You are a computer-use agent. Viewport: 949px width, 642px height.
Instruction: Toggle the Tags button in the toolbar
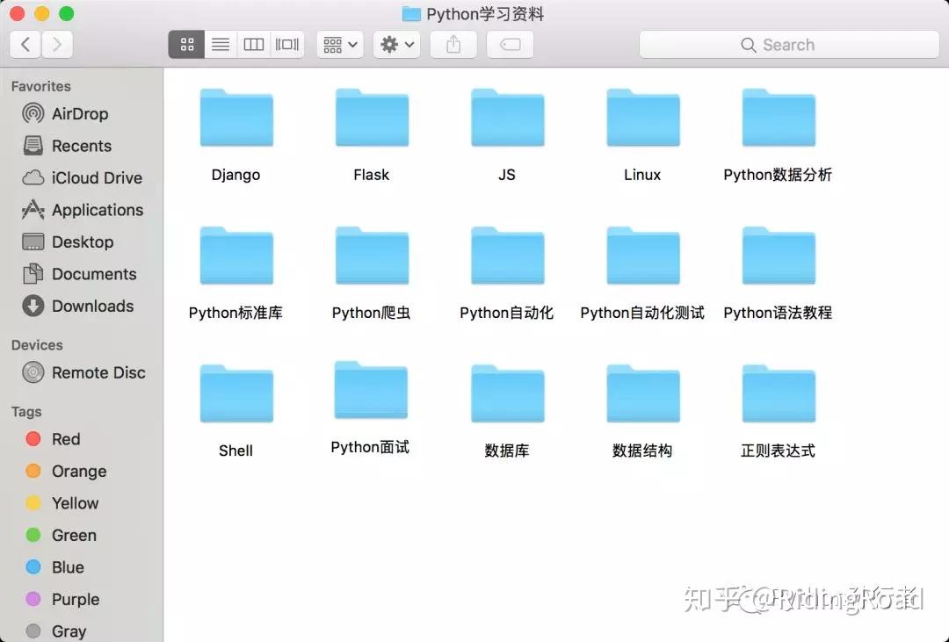(x=510, y=44)
